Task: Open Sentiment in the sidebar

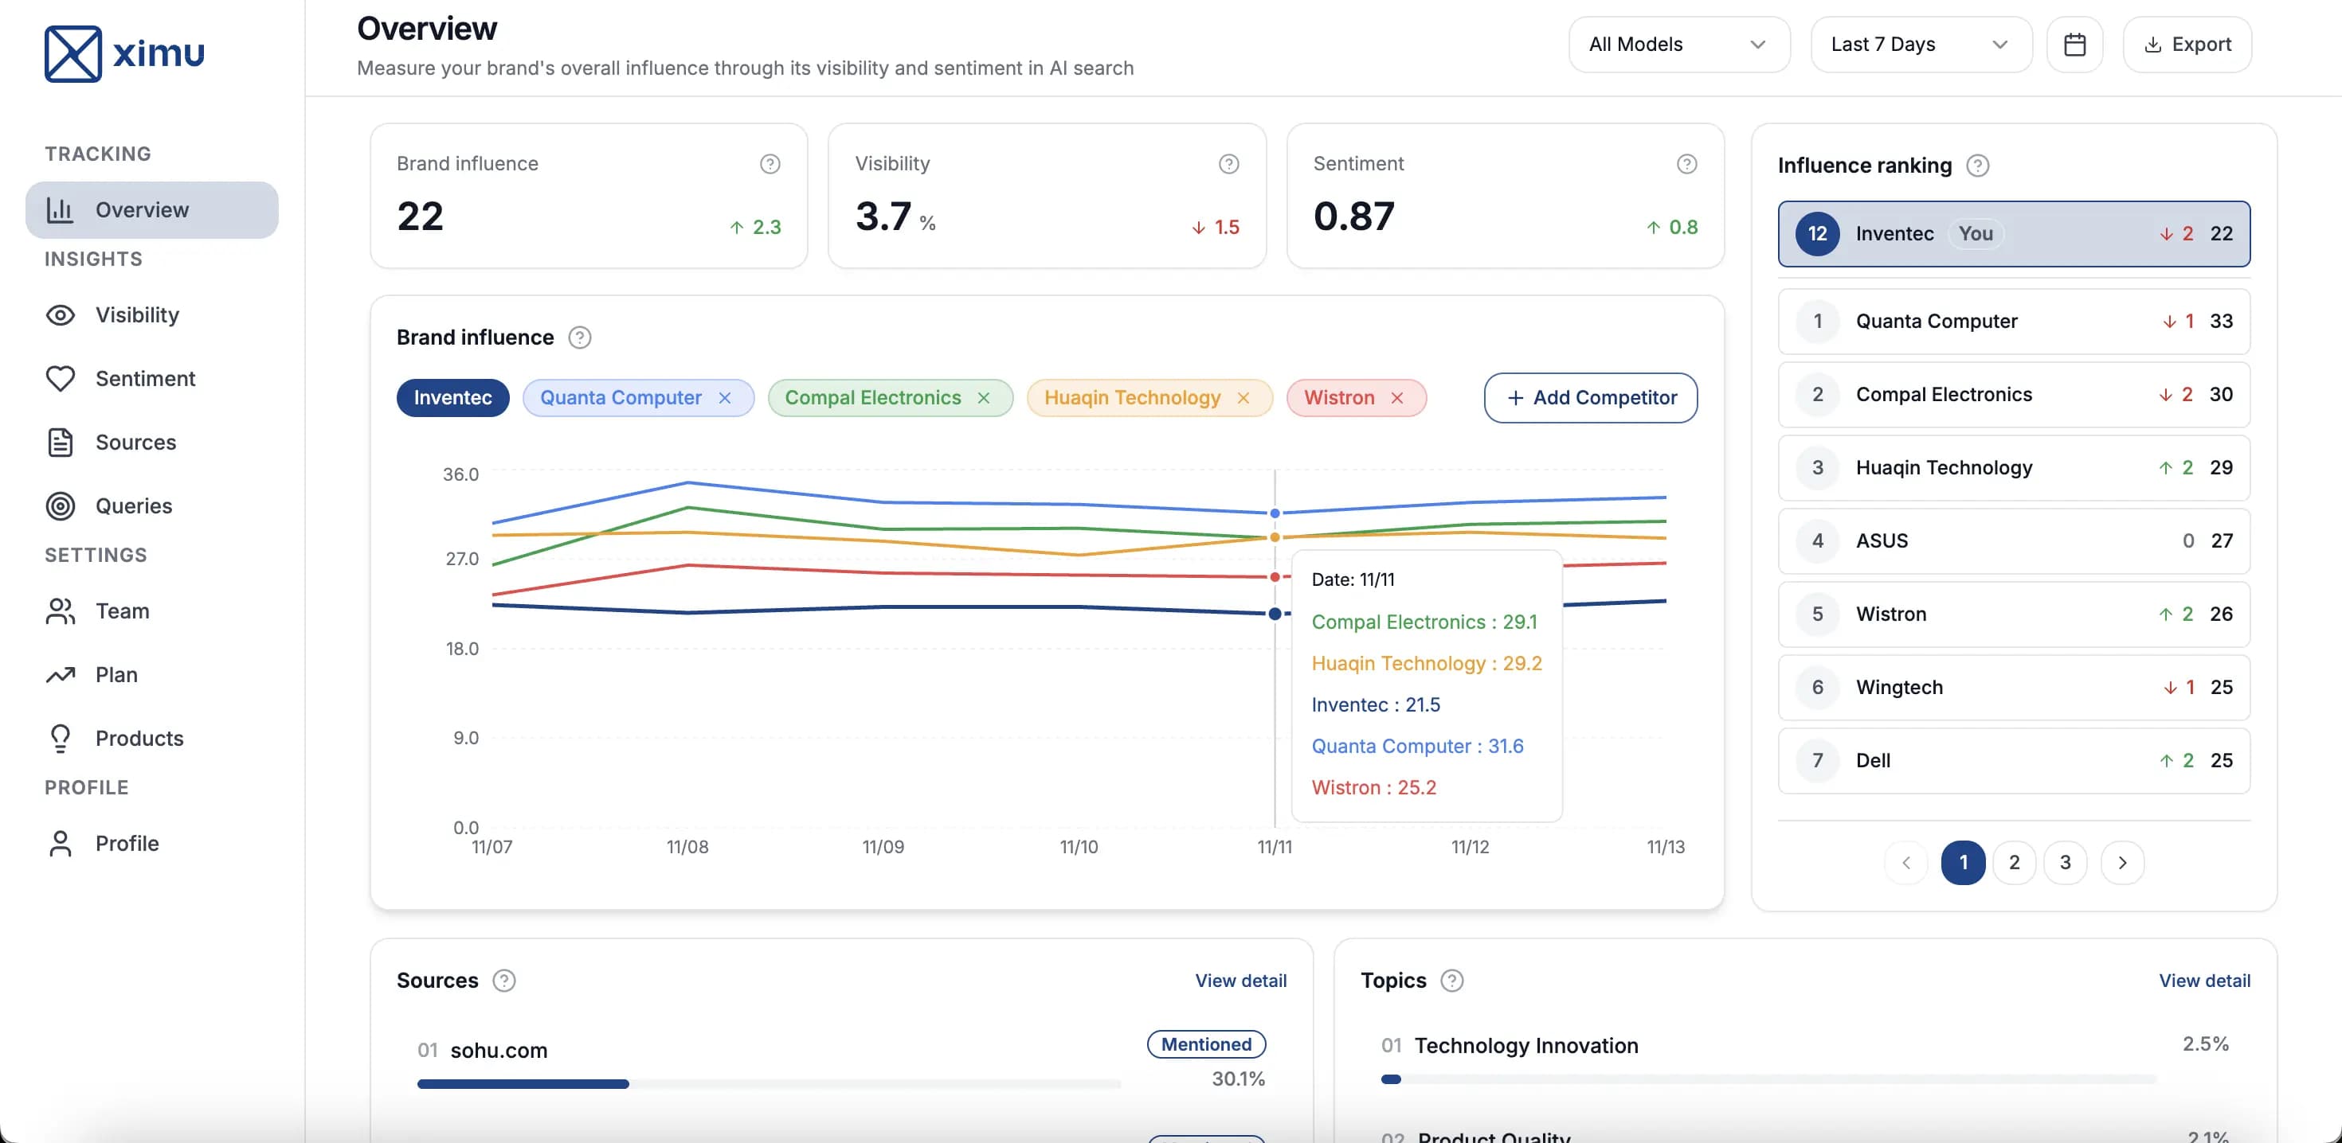Action: pos(144,378)
